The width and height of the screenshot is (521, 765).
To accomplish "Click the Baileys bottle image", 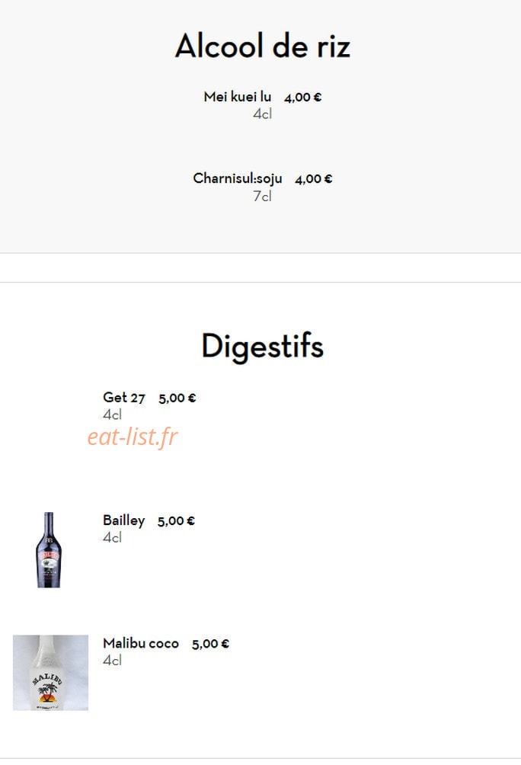I will tap(49, 550).
